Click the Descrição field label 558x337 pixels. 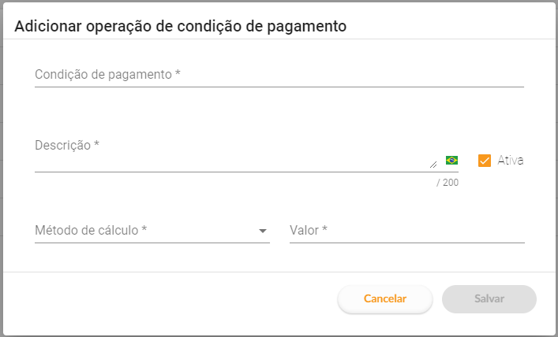(x=67, y=145)
